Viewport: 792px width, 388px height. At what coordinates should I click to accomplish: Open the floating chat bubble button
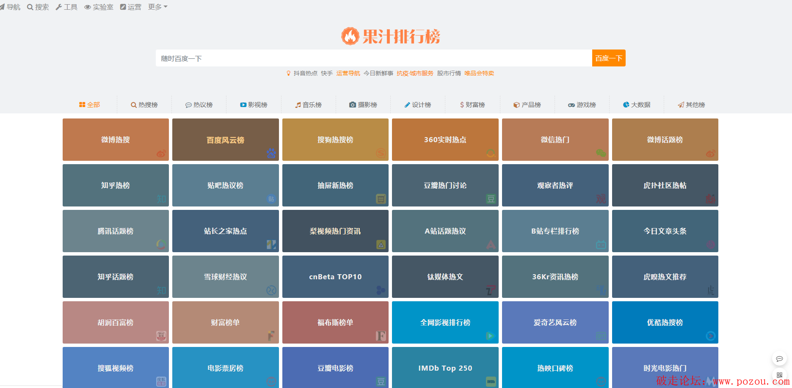click(x=779, y=359)
